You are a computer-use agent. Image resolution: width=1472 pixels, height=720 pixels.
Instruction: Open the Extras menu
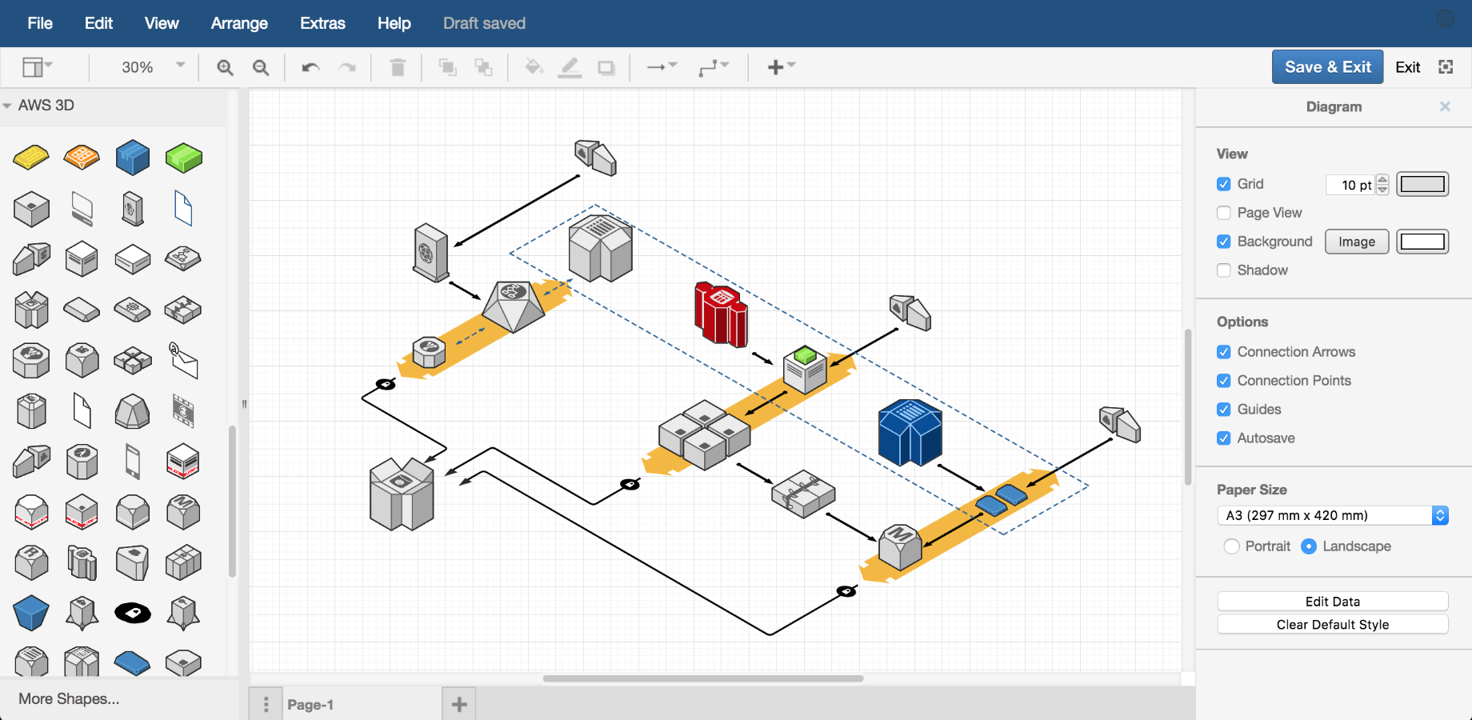pyautogui.click(x=322, y=23)
